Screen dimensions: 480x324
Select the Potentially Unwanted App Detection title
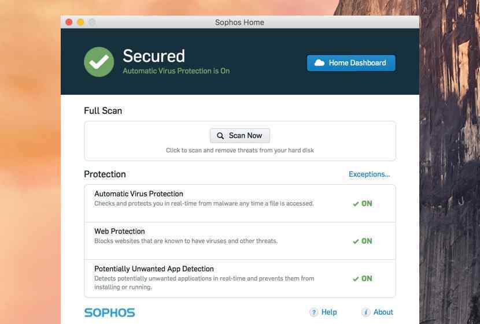pyautogui.click(x=154, y=269)
